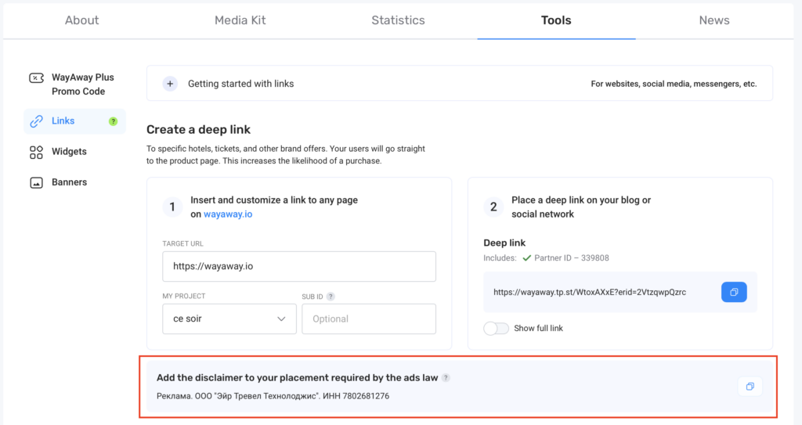The height and width of the screenshot is (425, 802).
Task: Click the SUB ID optional input field
Action: (x=368, y=319)
